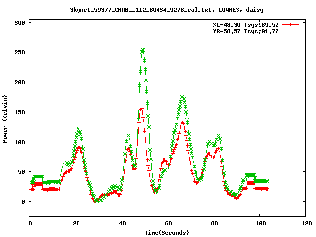The width and height of the screenshot is (316, 237).
Task: Click the Time(Seconds) x-axis label
Action: coord(167,233)
